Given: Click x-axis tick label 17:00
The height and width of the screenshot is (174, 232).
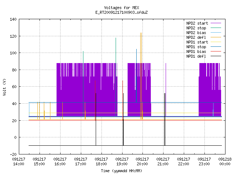Looking at the screenshot, I should pos(80,164).
